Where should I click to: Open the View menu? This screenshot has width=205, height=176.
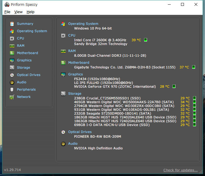[x=18, y=12]
